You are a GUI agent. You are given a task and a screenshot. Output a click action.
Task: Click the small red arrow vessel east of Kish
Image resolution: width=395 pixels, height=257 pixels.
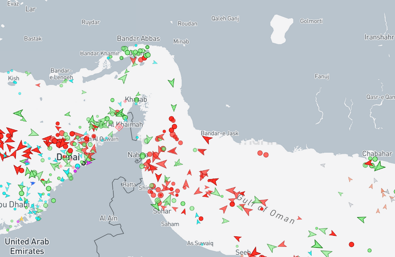tap(38, 85)
